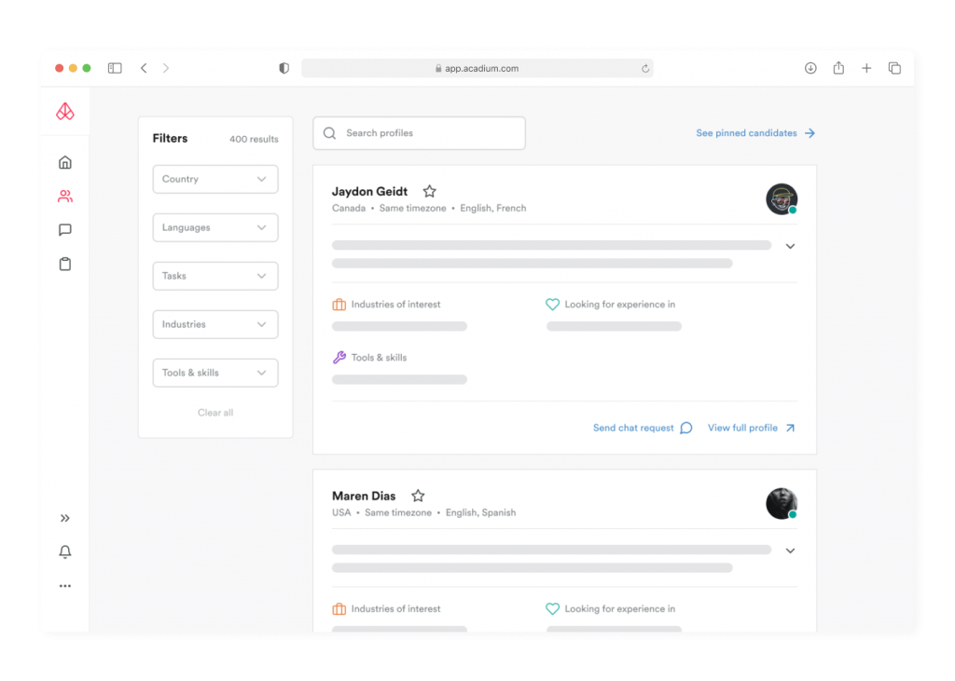Send chat request to Jaydon Geidt
955x681 pixels.
point(643,428)
